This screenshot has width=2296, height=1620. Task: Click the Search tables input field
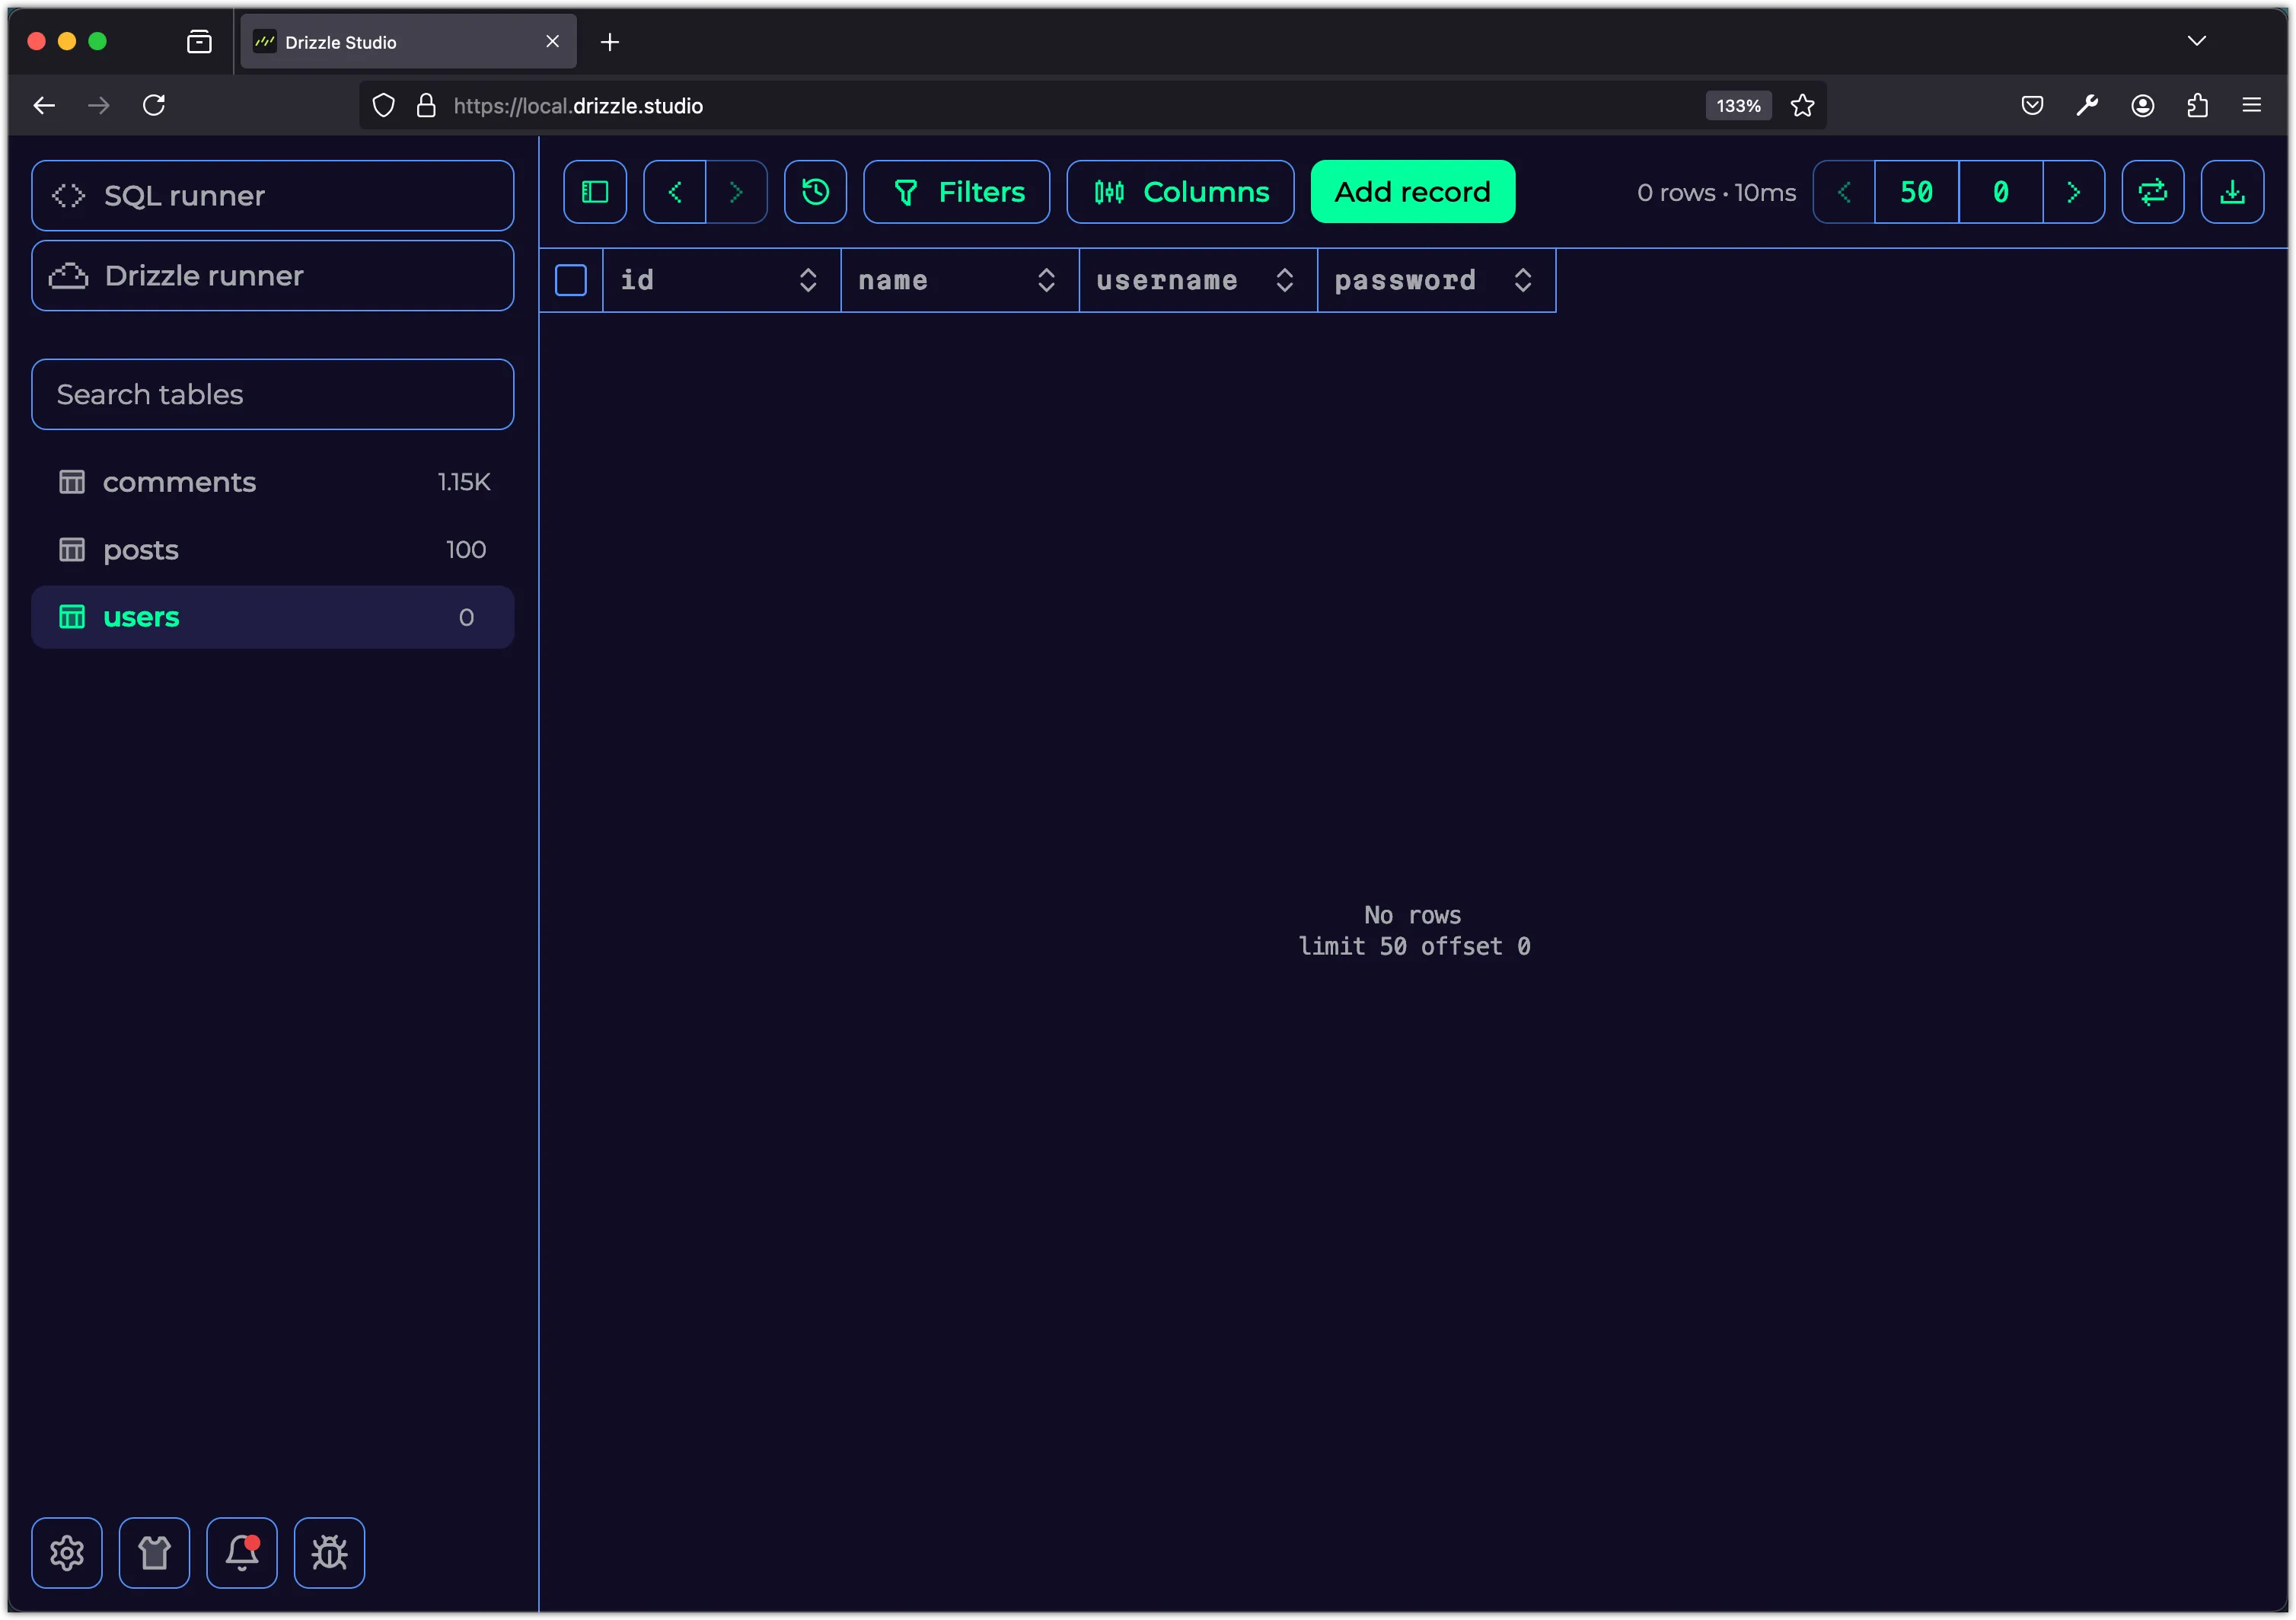coord(273,394)
